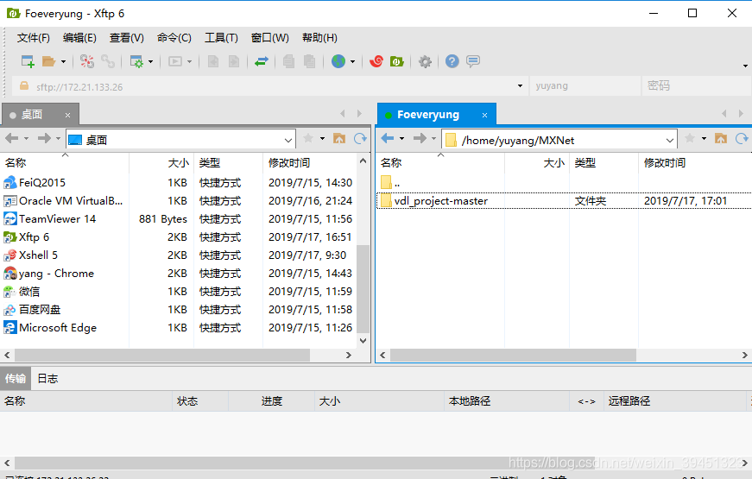Sort remote files by 类型 column

(x=603, y=163)
